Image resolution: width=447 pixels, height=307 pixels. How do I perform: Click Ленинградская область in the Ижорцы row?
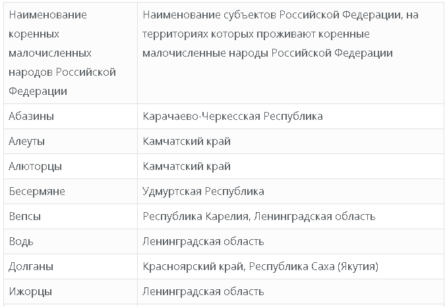[x=203, y=292]
